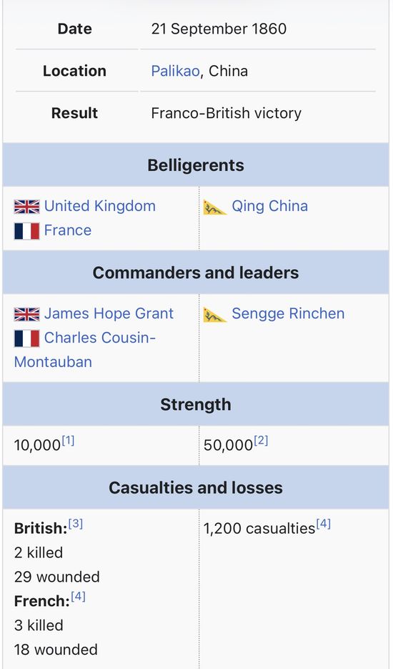The width and height of the screenshot is (393, 669).
Task: Open the Palikao link
Action: pos(175,71)
